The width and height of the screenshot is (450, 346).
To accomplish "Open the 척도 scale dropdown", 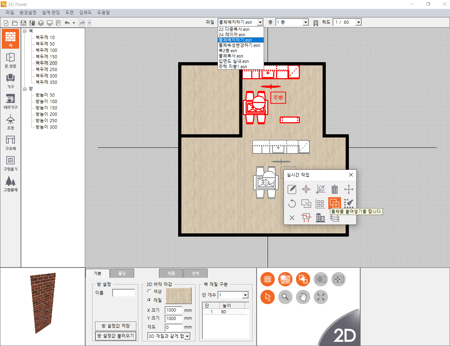I will pos(358,22).
